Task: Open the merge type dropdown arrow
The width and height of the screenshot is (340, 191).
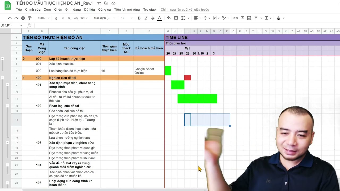Action: [x=189, y=18]
